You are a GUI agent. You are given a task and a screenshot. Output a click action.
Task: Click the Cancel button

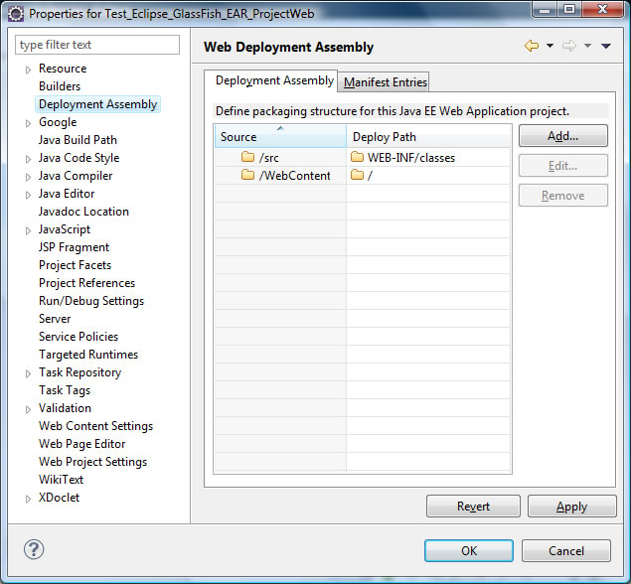pyautogui.click(x=566, y=550)
